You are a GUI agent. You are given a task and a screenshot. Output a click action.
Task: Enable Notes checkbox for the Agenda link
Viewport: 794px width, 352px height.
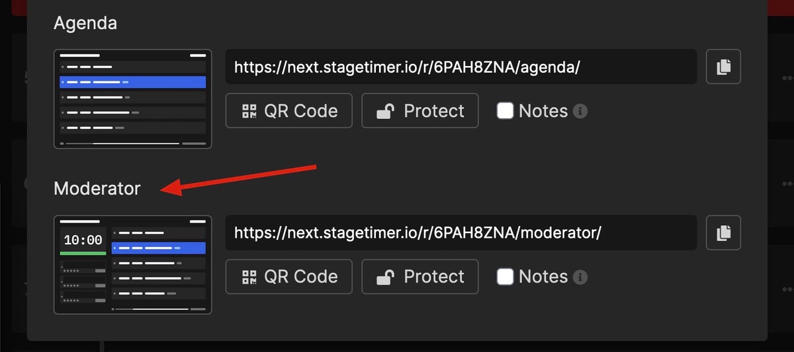[506, 111]
